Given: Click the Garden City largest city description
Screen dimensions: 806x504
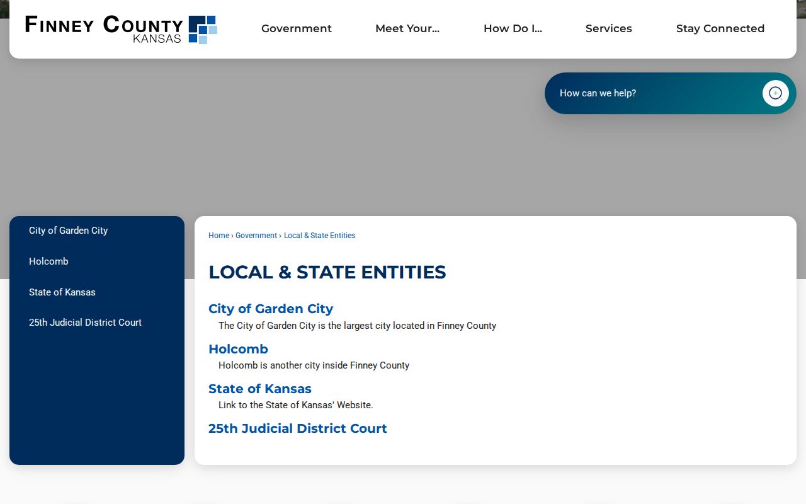Looking at the screenshot, I should pyautogui.click(x=357, y=326).
